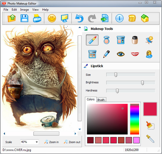162x154 pixels.
Task: Switch to the Brush tab
Action: pyautogui.click(x=101, y=100)
